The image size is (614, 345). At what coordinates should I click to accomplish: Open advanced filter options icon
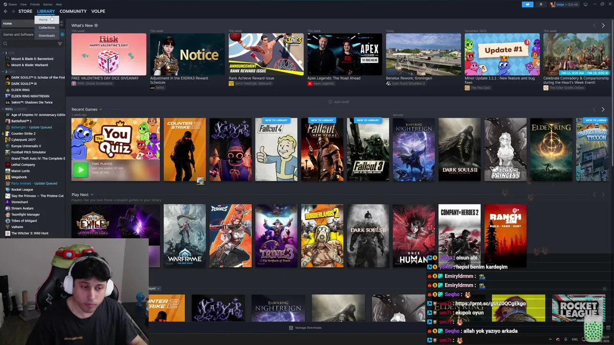coord(60,44)
